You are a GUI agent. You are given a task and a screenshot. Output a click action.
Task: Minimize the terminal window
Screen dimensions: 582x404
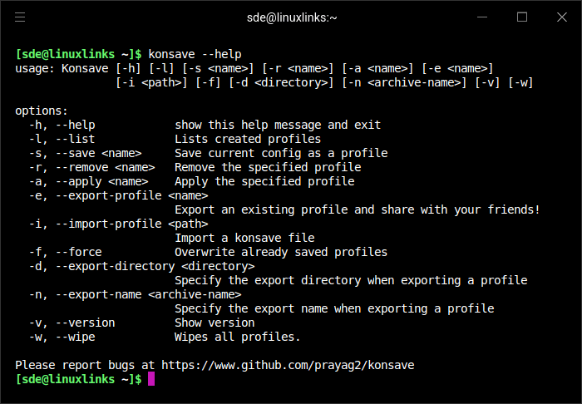click(x=484, y=17)
